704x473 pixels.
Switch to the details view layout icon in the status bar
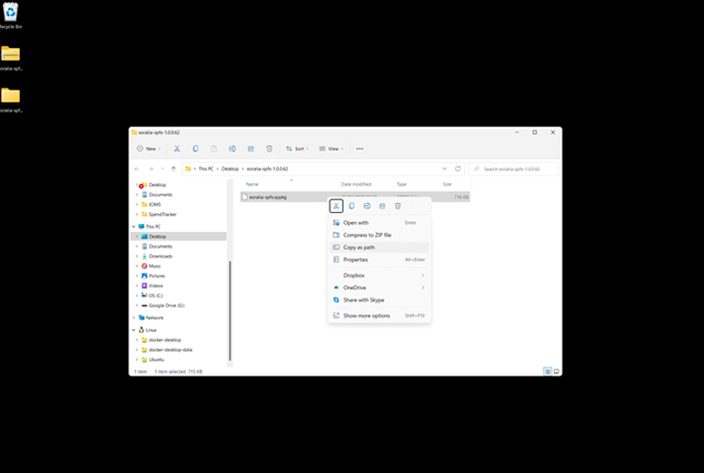click(x=548, y=371)
